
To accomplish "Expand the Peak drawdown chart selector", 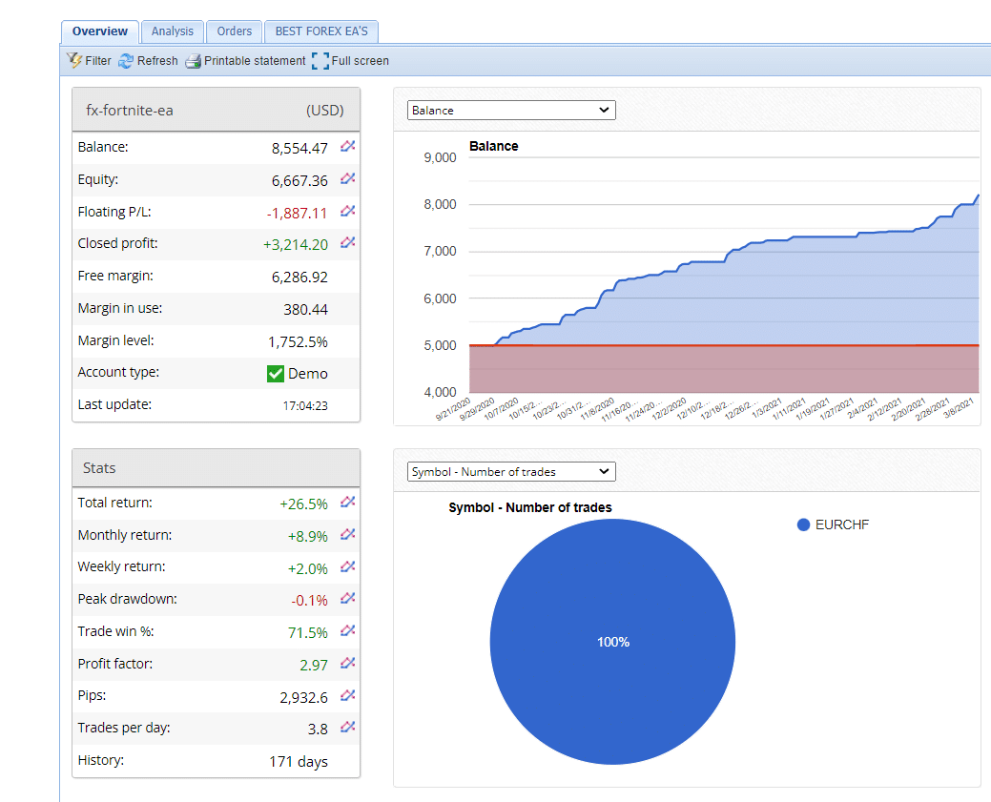I will [347, 599].
